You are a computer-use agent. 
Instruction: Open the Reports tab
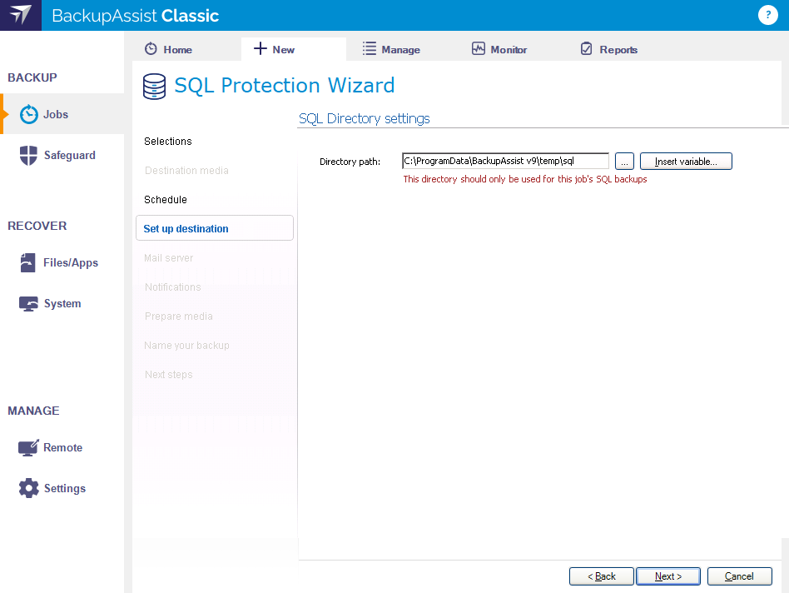point(618,49)
